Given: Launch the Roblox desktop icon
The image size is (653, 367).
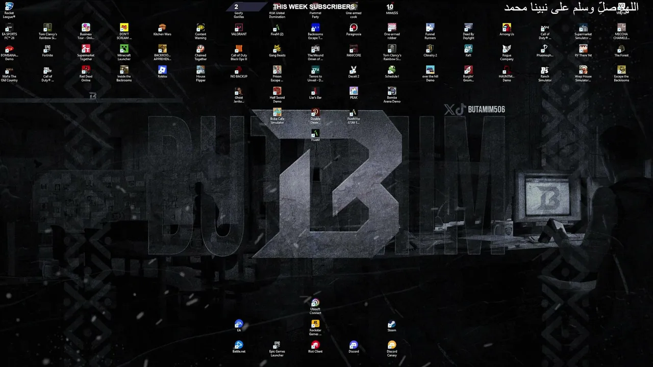Looking at the screenshot, I should [x=162, y=72].
